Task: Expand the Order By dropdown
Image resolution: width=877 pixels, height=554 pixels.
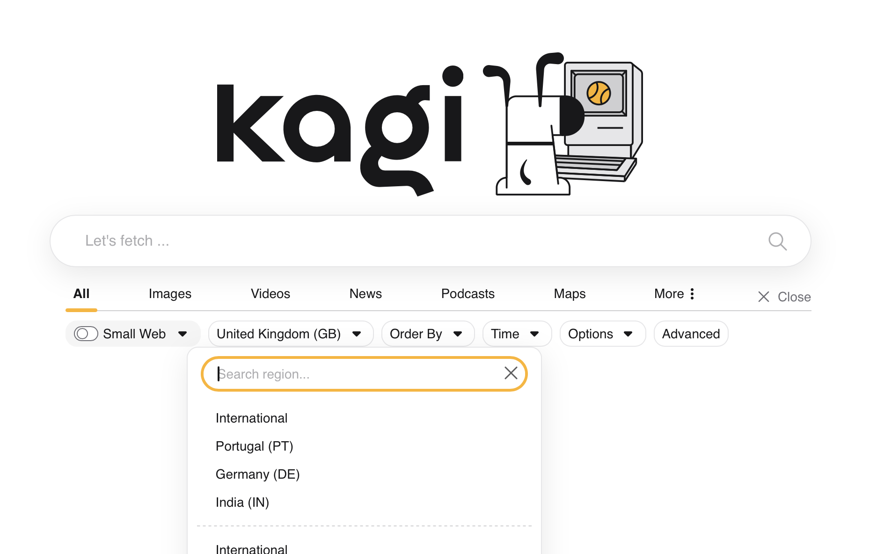Action: point(427,334)
